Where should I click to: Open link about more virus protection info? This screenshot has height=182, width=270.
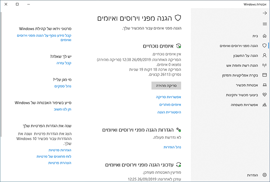(44, 37)
